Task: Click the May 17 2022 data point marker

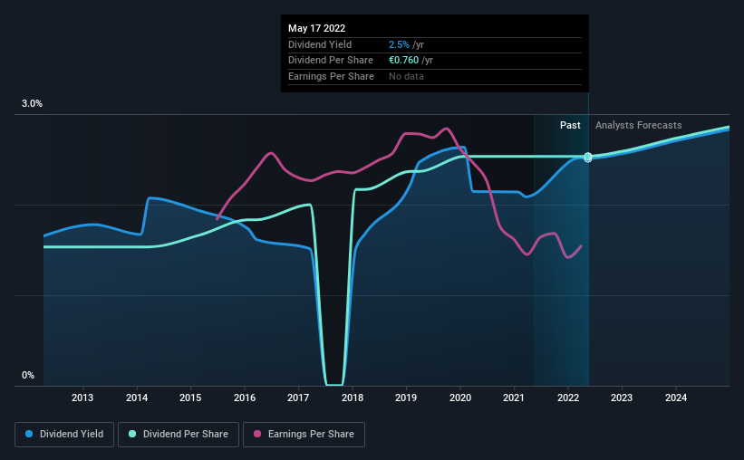Action: point(588,157)
